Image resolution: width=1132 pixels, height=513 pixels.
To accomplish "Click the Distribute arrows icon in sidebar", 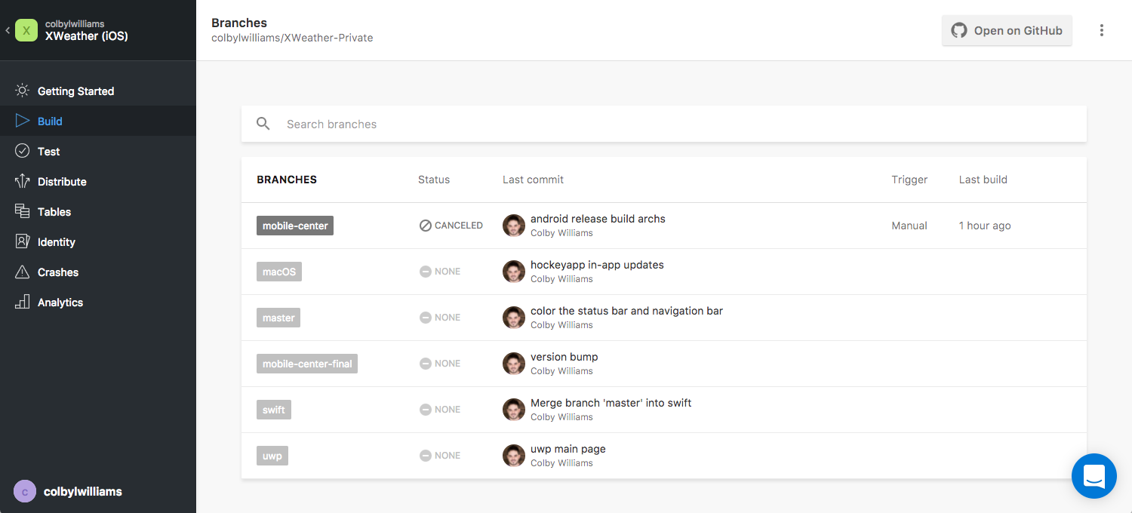I will click(x=23, y=181).
